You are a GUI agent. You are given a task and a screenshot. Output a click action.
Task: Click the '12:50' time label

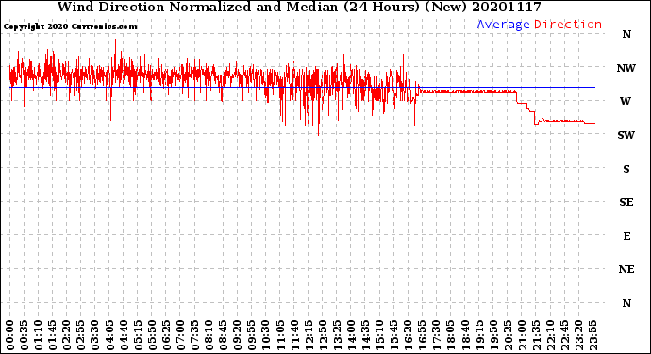click(x=323, y=335)
